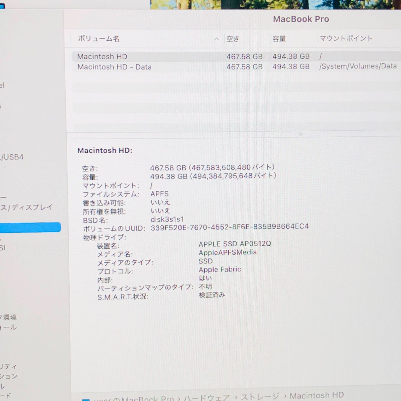Click the sort arrow in ボリューム名 header
401x401 pixels.
point(217,39)
